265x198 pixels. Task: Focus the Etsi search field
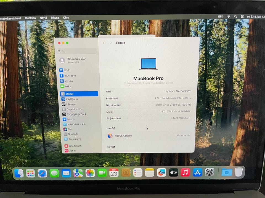(77, 51)
